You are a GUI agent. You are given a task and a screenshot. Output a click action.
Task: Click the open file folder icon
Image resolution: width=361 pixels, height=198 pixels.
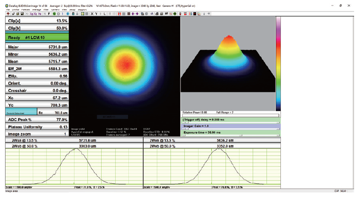[x=17, y=14]
